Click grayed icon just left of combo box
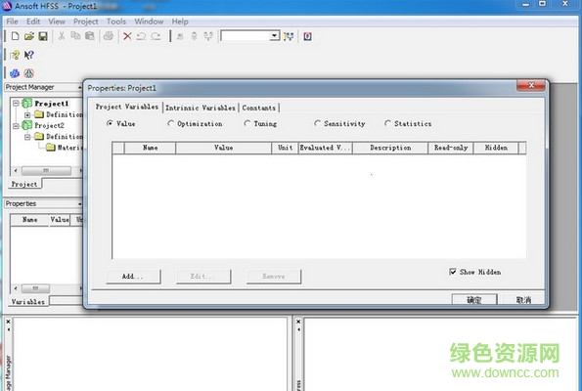Screen dimensions: 582x391 (x=208, y=36)
